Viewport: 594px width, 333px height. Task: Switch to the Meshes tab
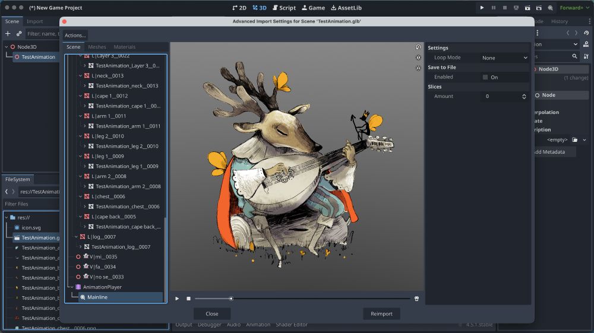point(97,47)
